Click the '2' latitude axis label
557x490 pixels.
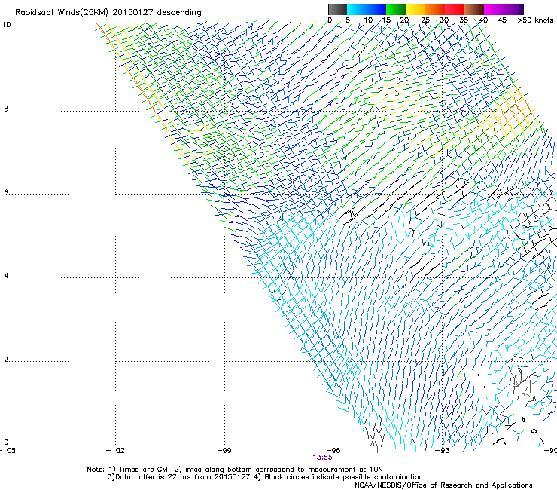6,360
